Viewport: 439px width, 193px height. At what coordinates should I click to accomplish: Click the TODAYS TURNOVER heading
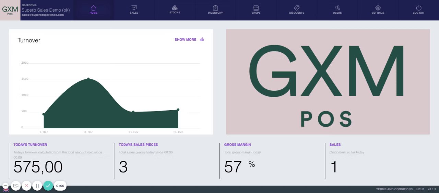click(30, 145)
